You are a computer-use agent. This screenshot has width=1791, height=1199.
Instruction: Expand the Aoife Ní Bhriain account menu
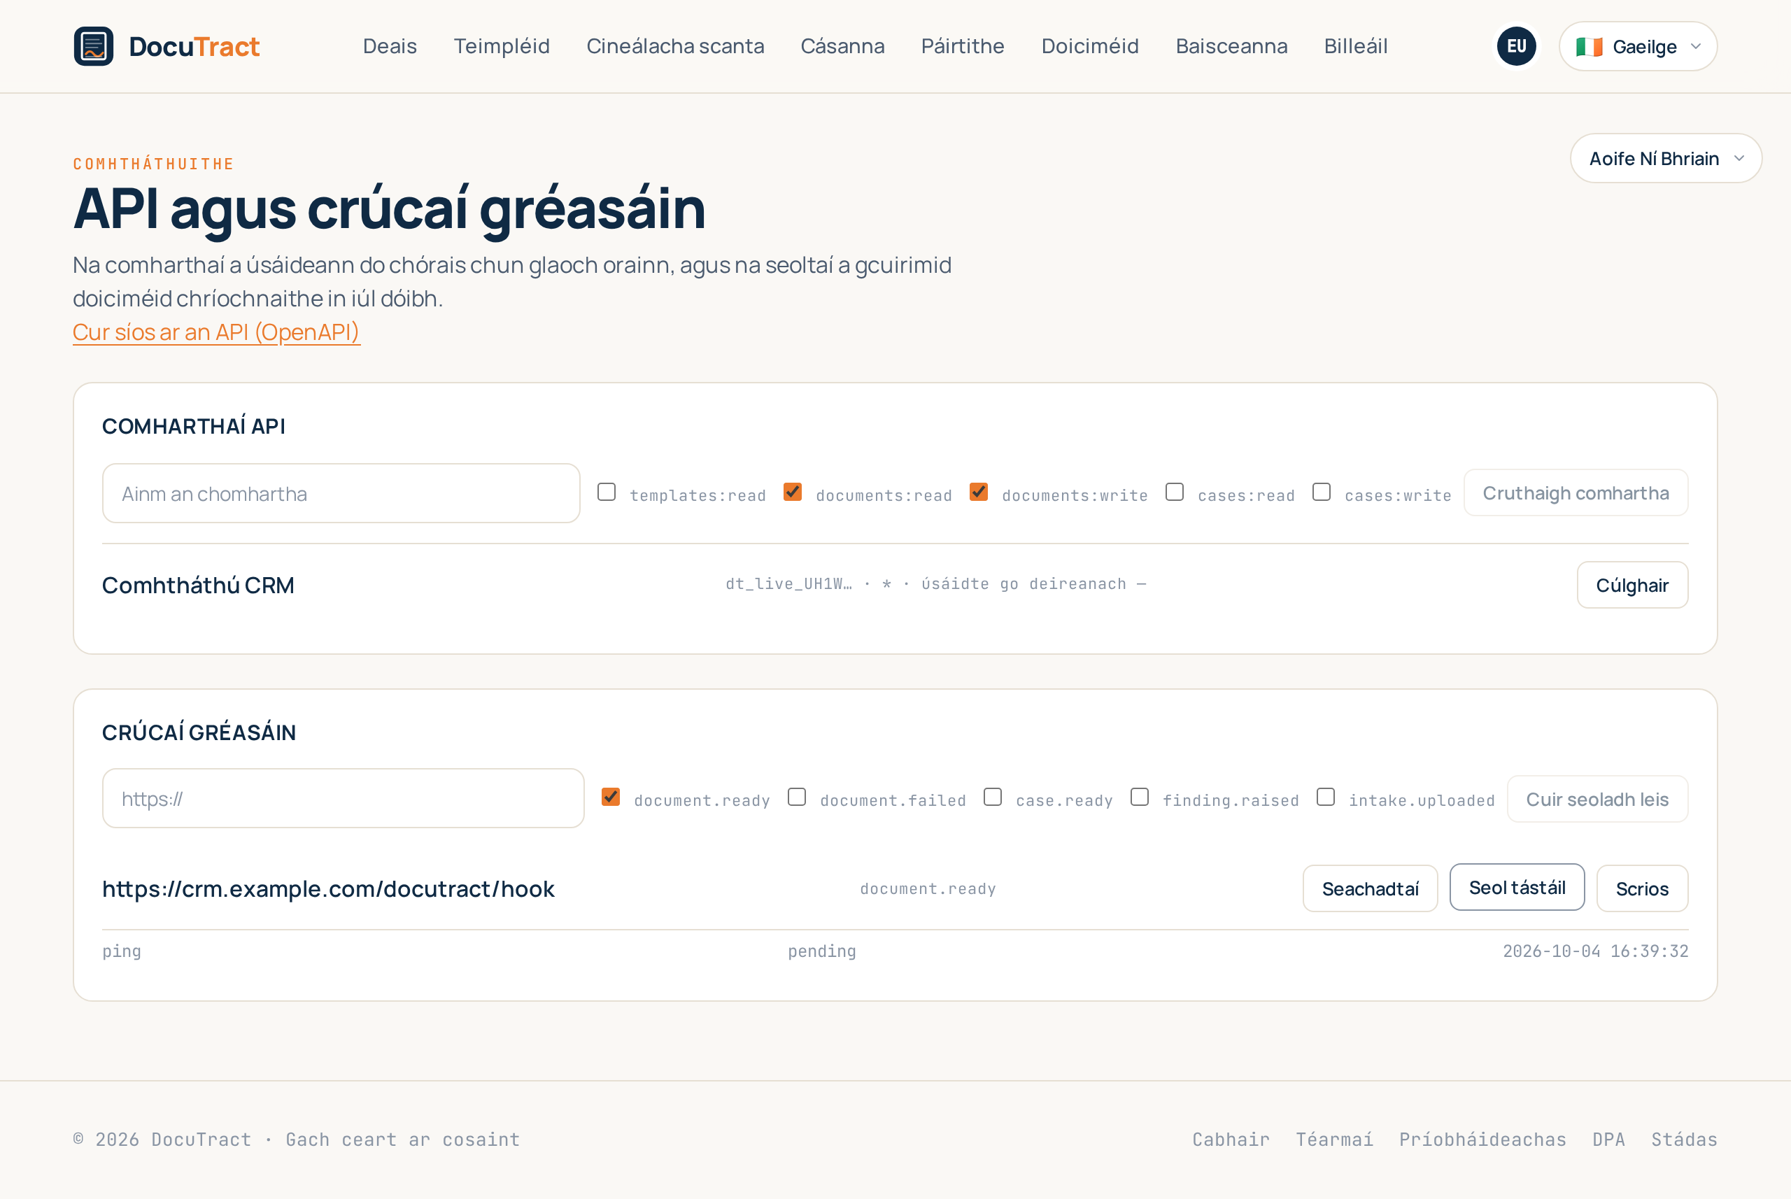point(1666,158)
